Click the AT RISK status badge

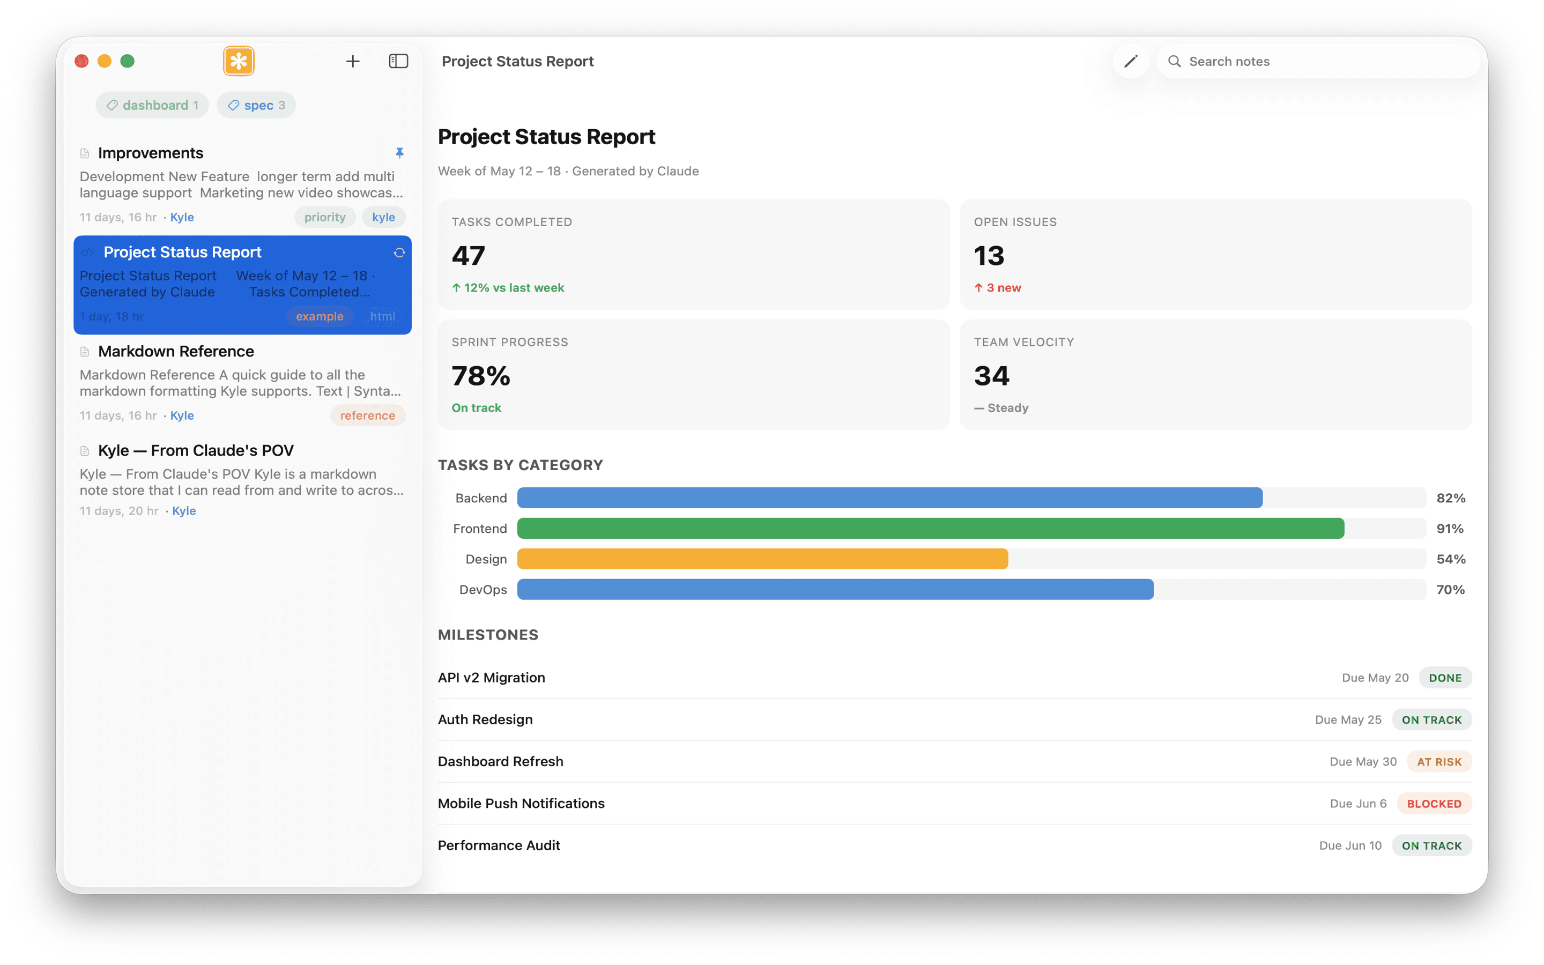click(x=1439, y=761)
